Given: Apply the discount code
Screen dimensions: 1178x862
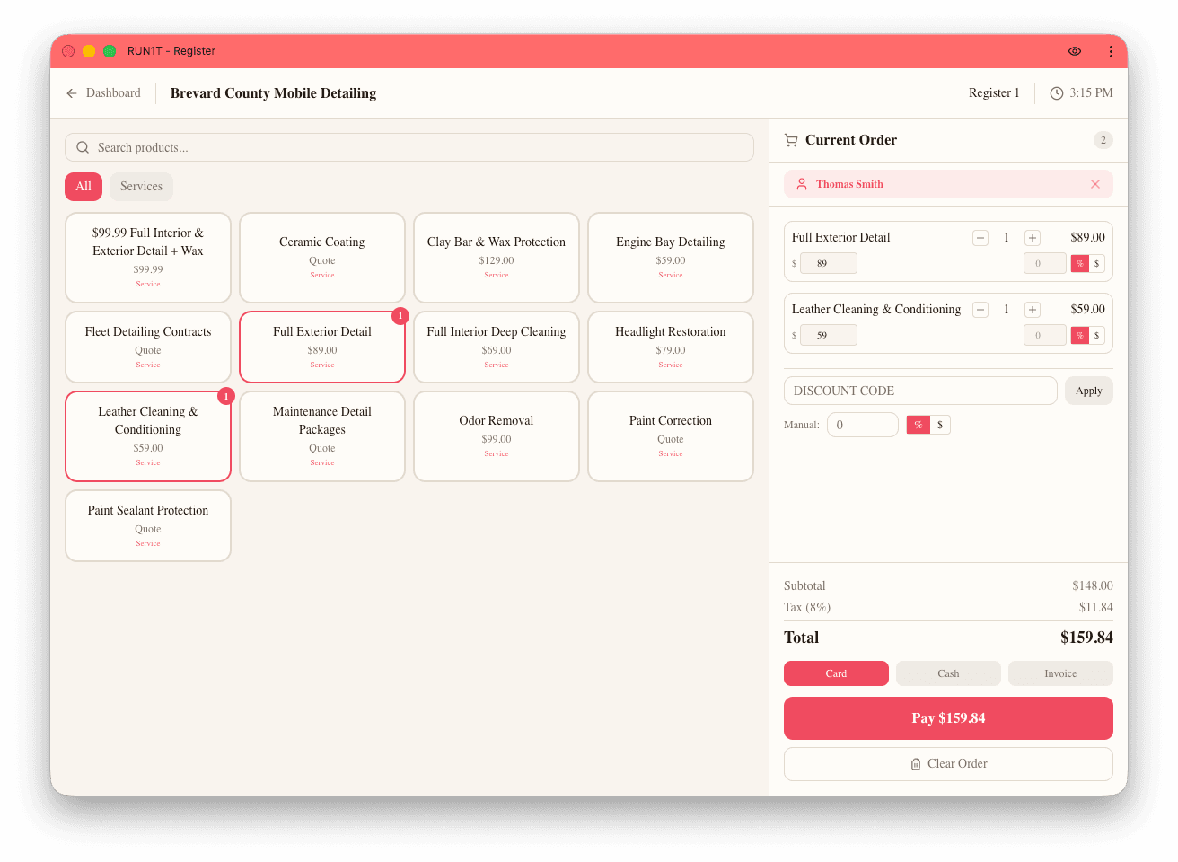Looking at the screenshot, I should (1089, 391).
